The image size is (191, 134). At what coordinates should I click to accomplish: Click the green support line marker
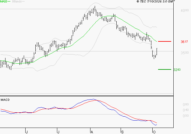point(164,69)
